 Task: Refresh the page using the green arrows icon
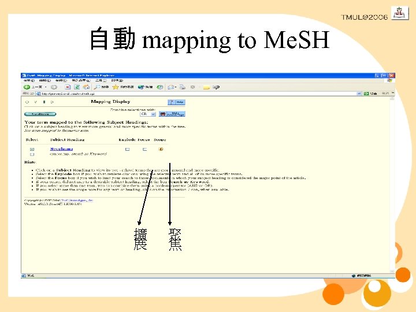(x=77, y=87)
